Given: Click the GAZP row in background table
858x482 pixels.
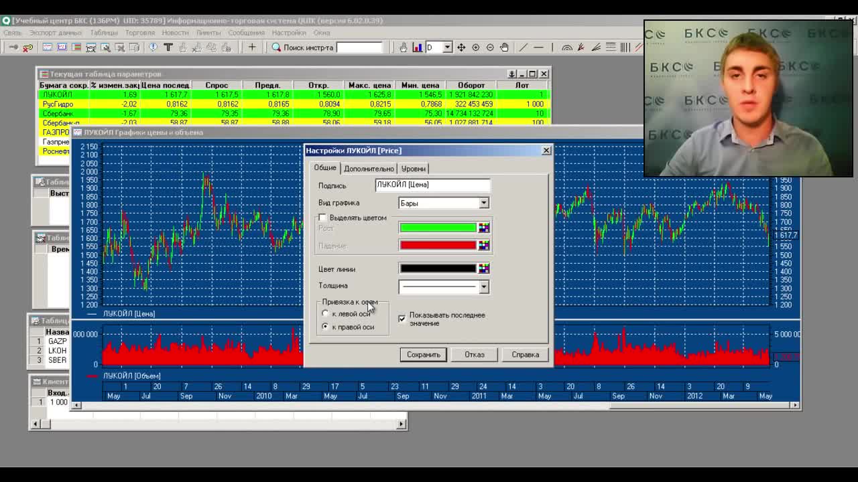Looking at the screenshot, I should (57, 341).
